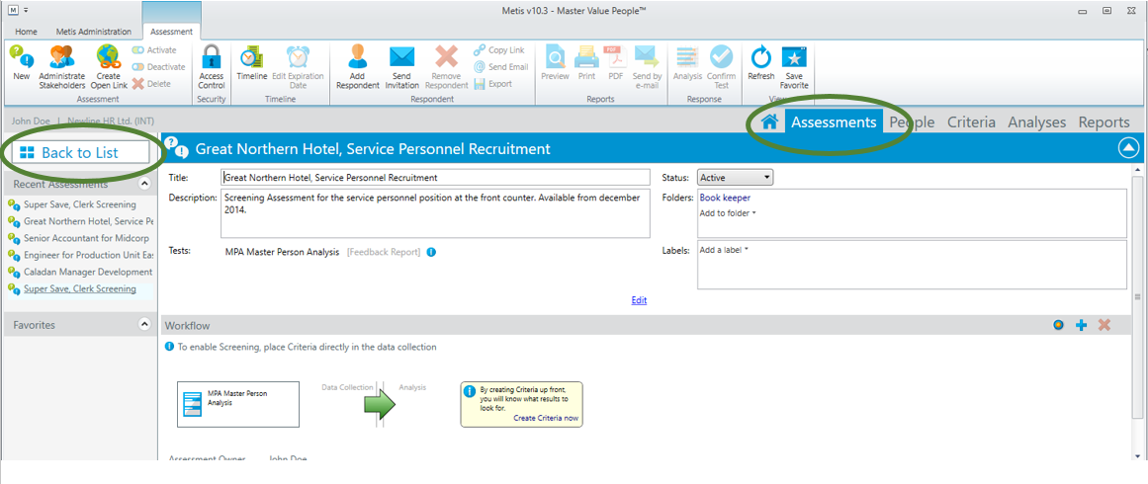Select the MPA Master Person Analysis workflow box
1148x484 pixels.
coord(238,404)
